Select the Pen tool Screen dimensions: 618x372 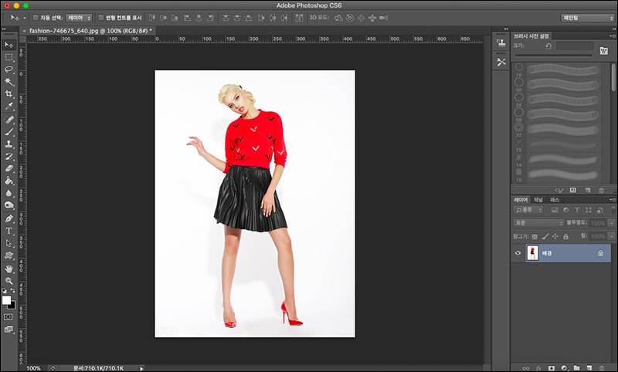[9, 218]
